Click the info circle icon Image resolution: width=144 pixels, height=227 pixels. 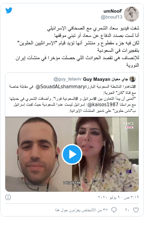click(x=8, y=197)
